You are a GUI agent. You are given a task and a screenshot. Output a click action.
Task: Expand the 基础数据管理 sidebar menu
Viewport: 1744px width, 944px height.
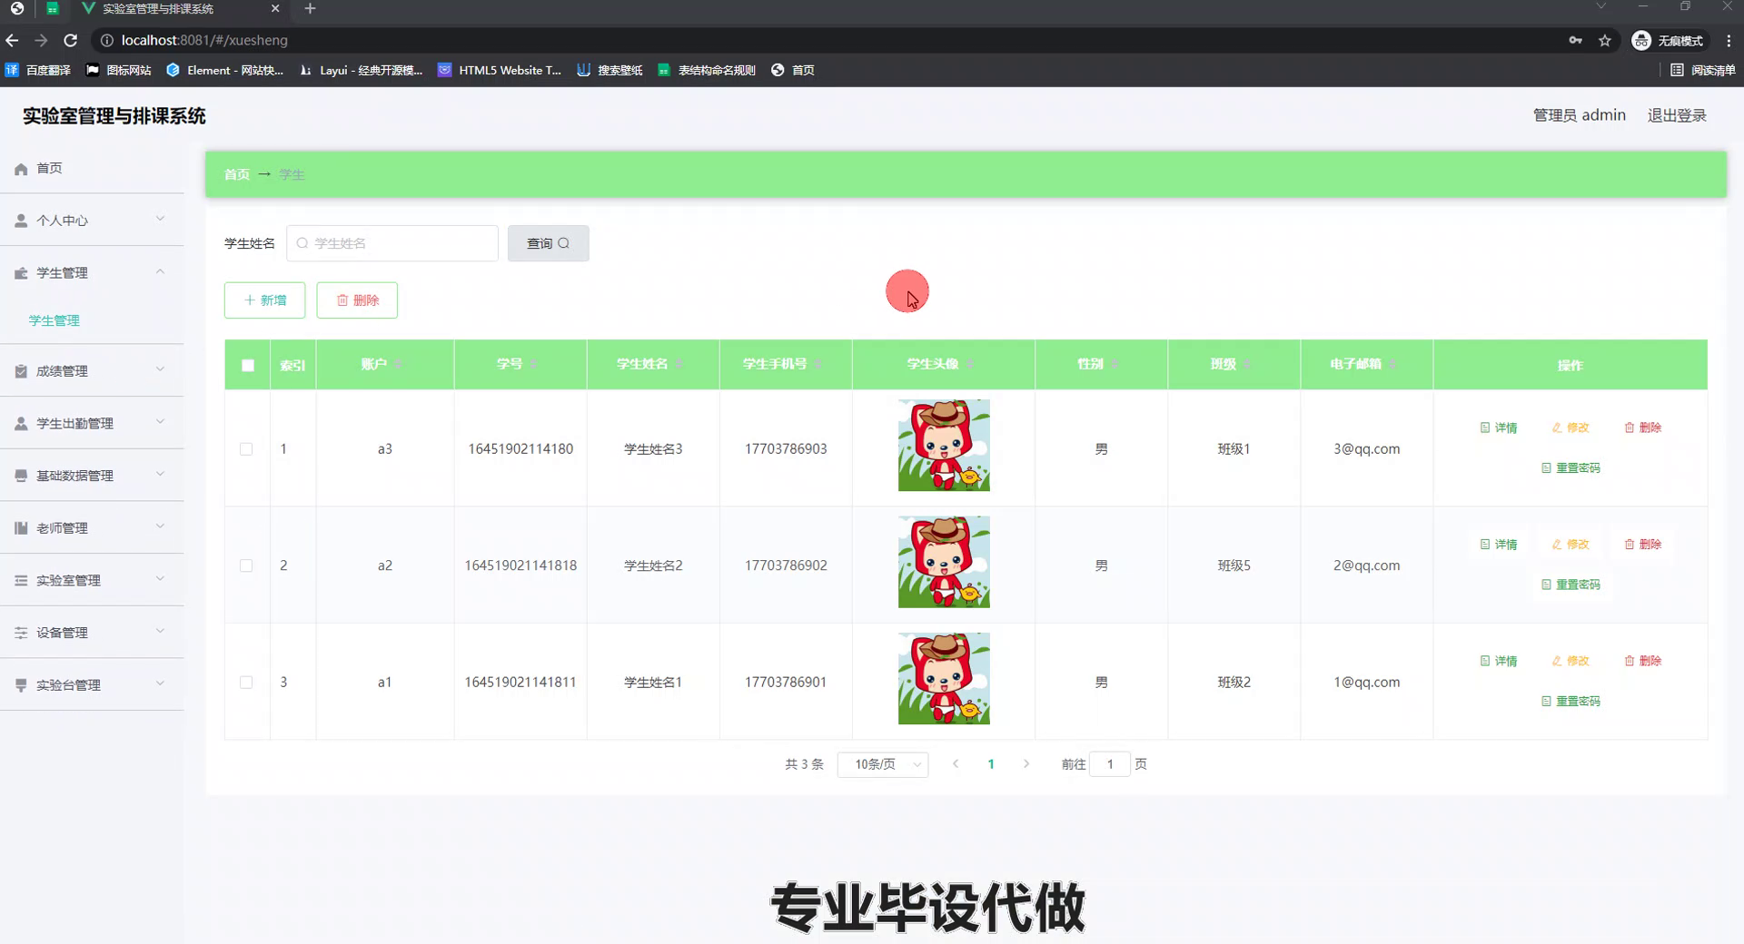coord(91,475)
